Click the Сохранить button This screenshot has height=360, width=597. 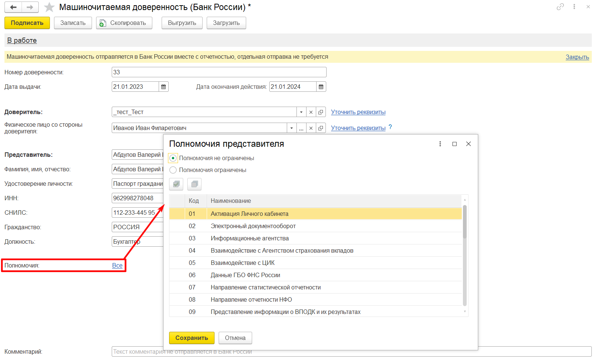pyautogui.click(x=191, y=338)
